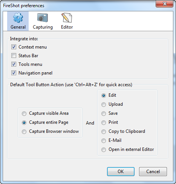Open the Editor pencil icon tab
The height and width of the screenshot is (184, 176).
point(67,21)
